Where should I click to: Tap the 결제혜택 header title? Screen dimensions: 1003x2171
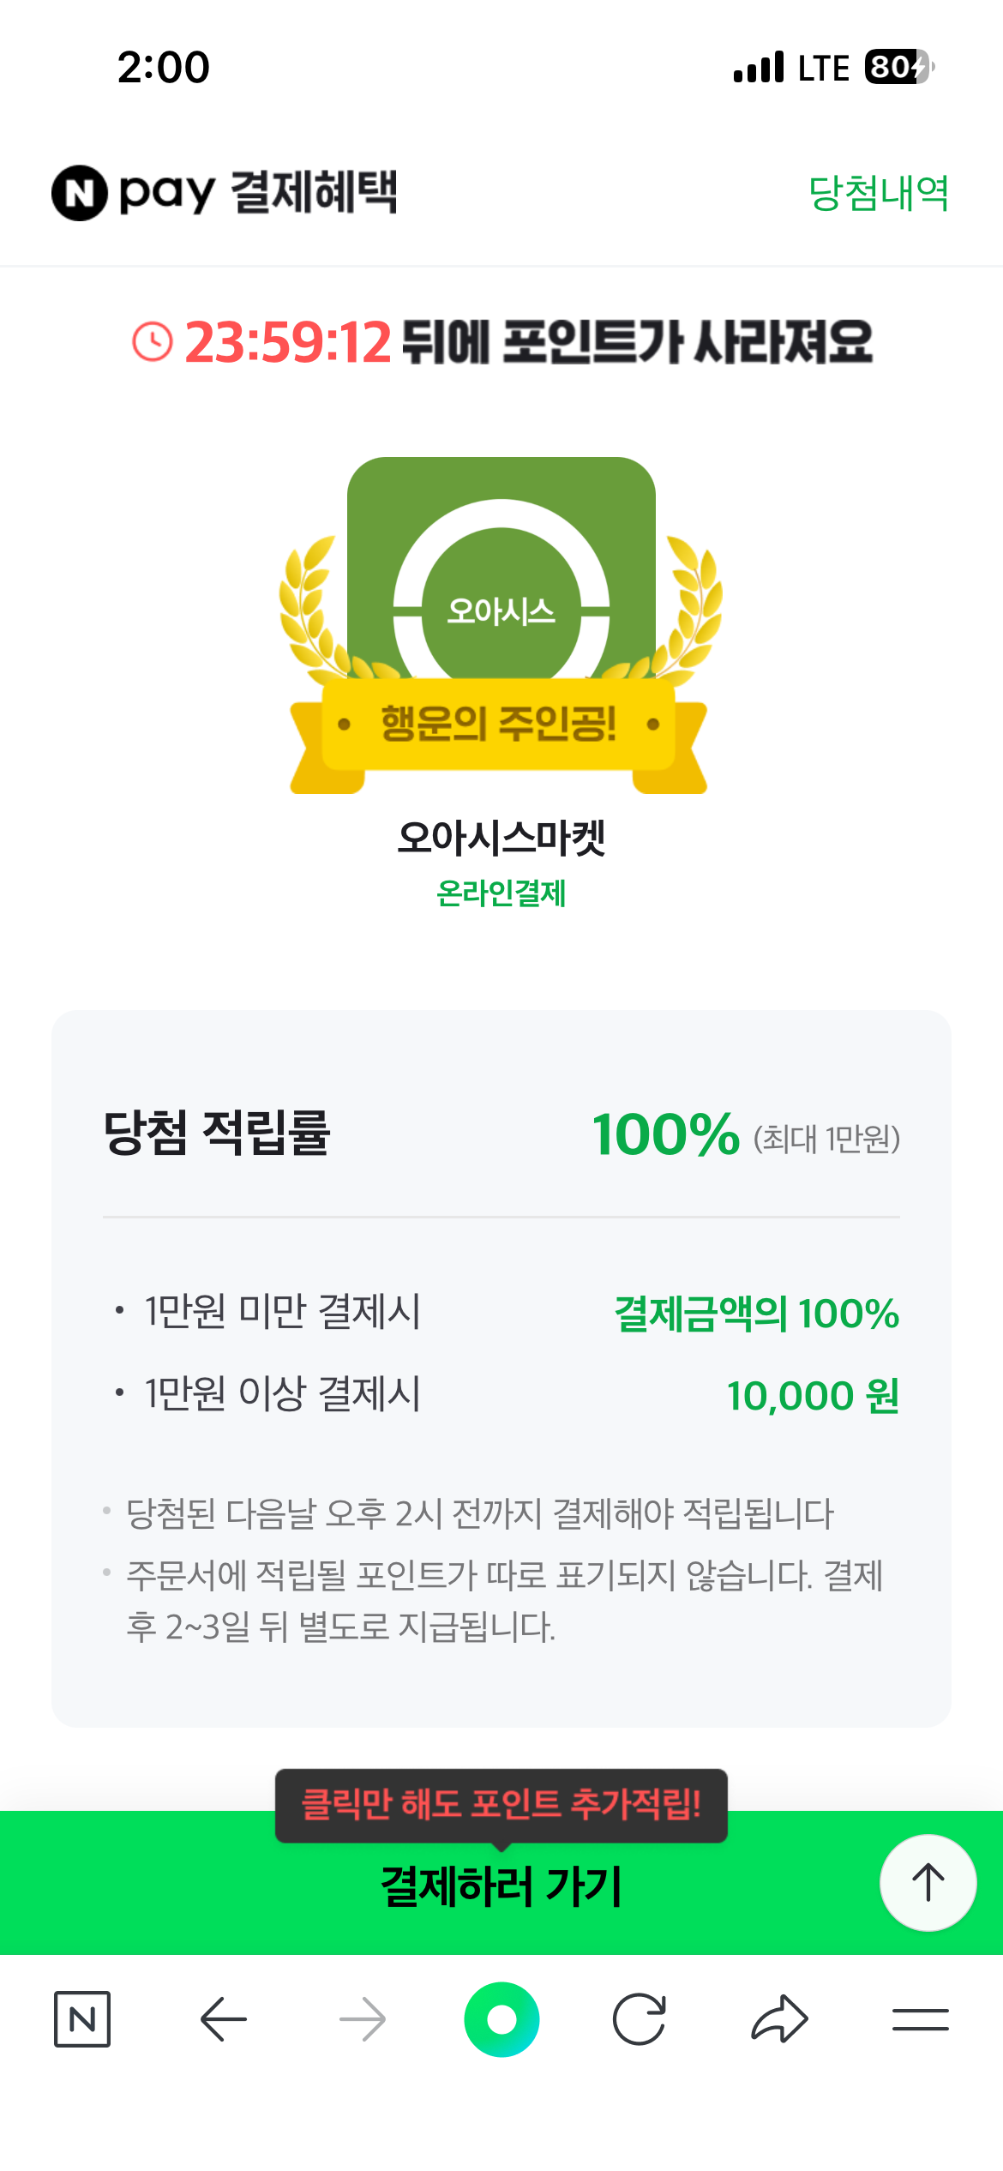pyautogui.click(x=315, y=192)
